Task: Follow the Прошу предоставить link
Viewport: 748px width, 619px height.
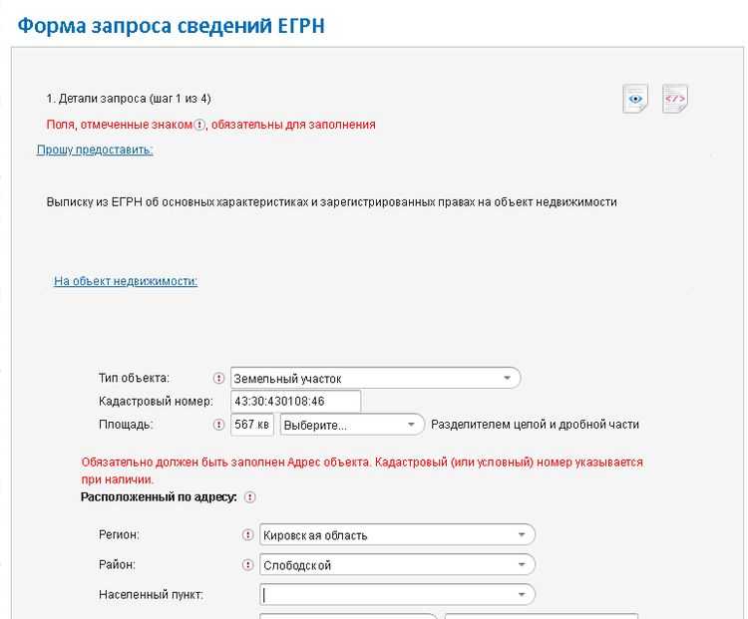Action: [x=95, y=150]
